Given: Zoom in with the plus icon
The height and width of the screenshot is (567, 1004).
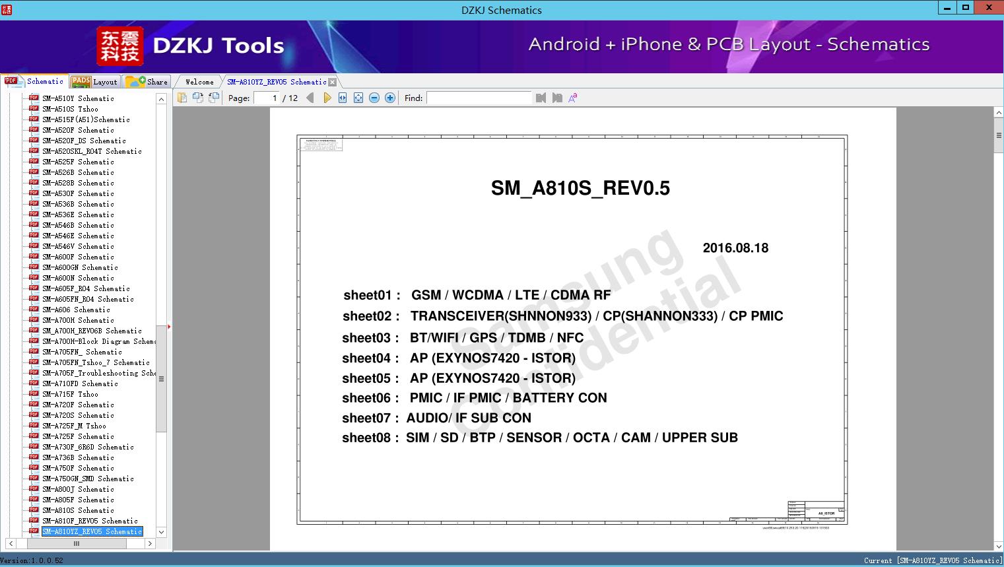Looking at the screenshot, I should point(390,98).
